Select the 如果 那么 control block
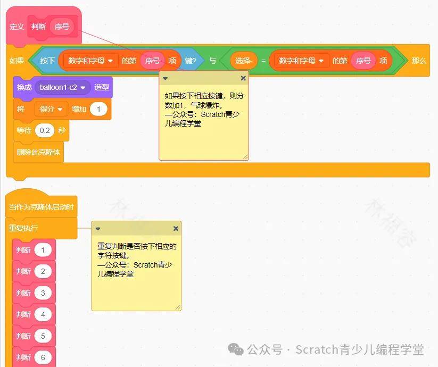 (16, 61)
